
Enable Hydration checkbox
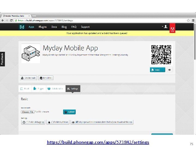pyautogui.click(x=52, y=122)
